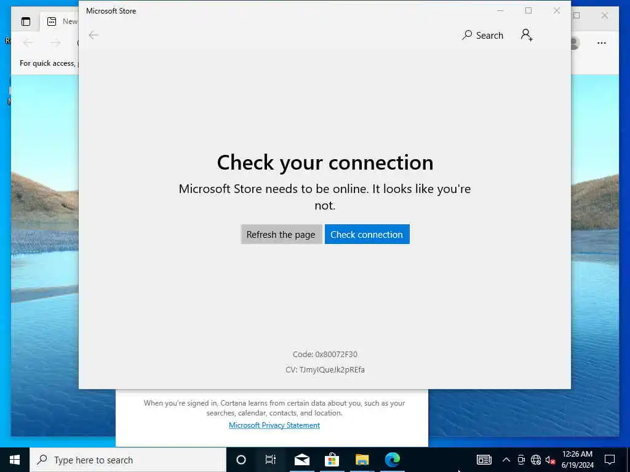This screenshot has height=472, width=630.
Task: Open the Windows Start menu
Action: click(15, 460)
